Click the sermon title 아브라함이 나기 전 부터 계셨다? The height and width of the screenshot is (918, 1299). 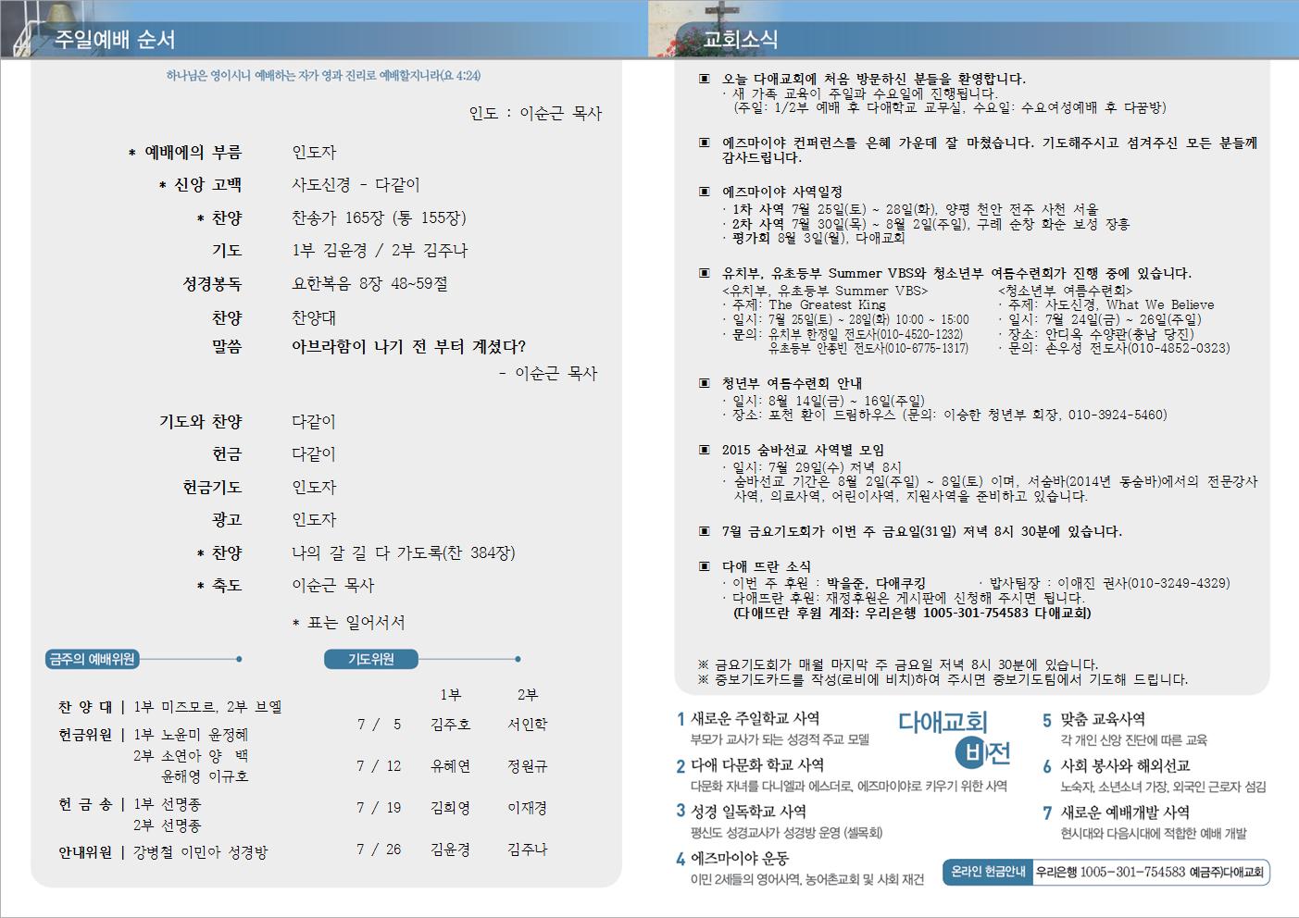click(408, 347)
